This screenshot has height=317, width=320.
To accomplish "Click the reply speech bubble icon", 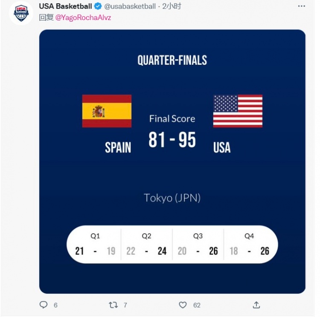I will [x=43, y=305].
